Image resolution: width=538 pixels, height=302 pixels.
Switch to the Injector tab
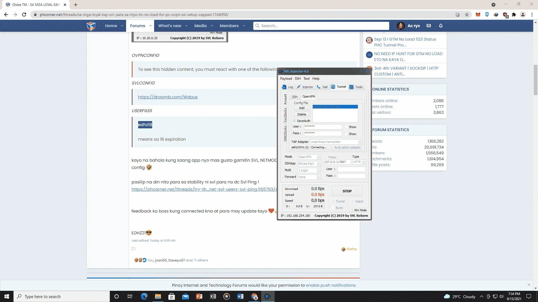[305, 87]
